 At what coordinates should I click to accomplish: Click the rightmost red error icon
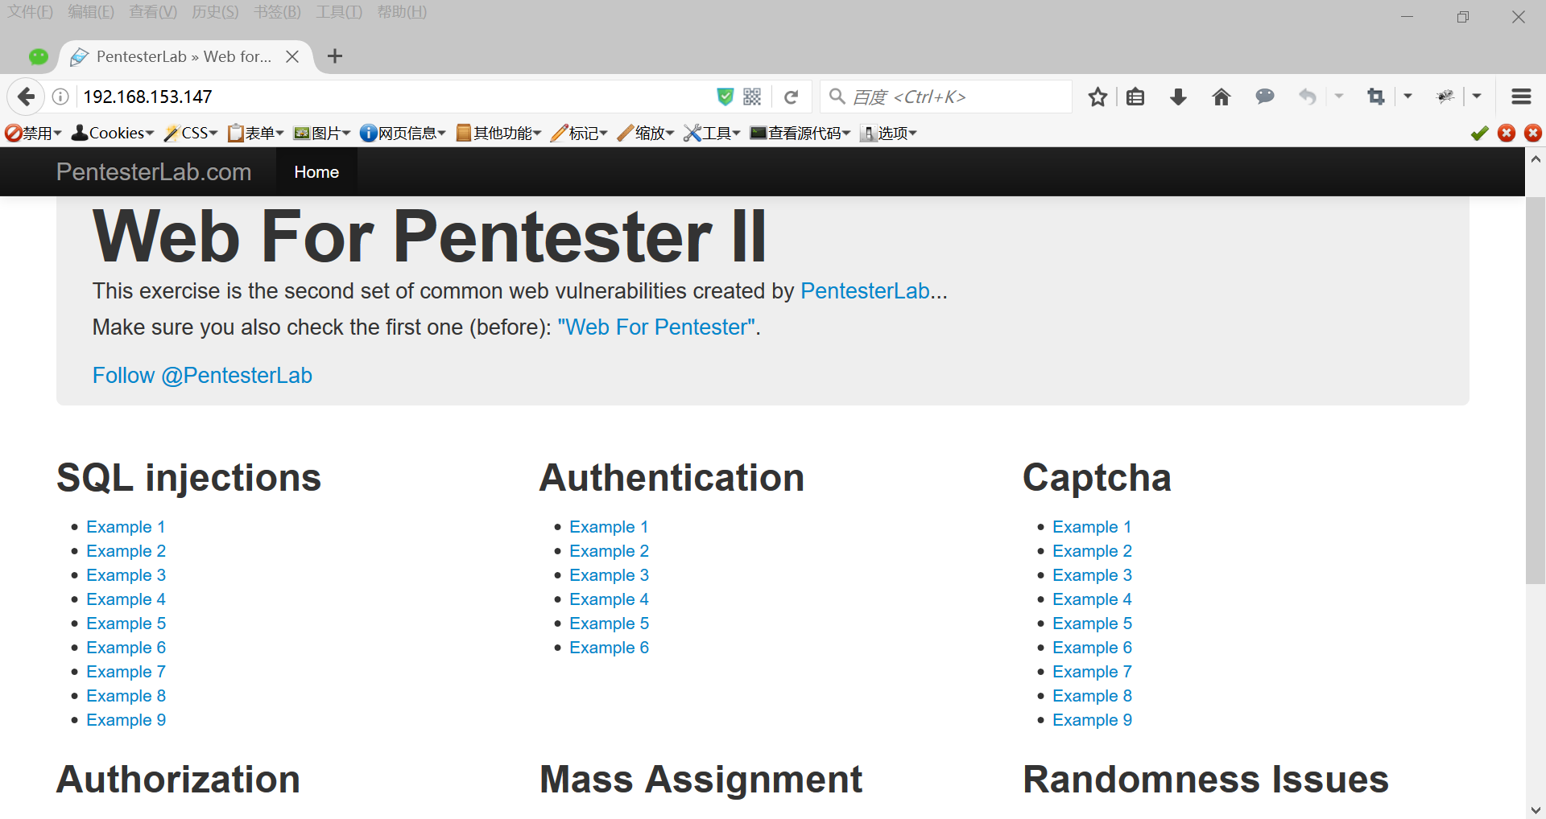[x=1533, y=133]
